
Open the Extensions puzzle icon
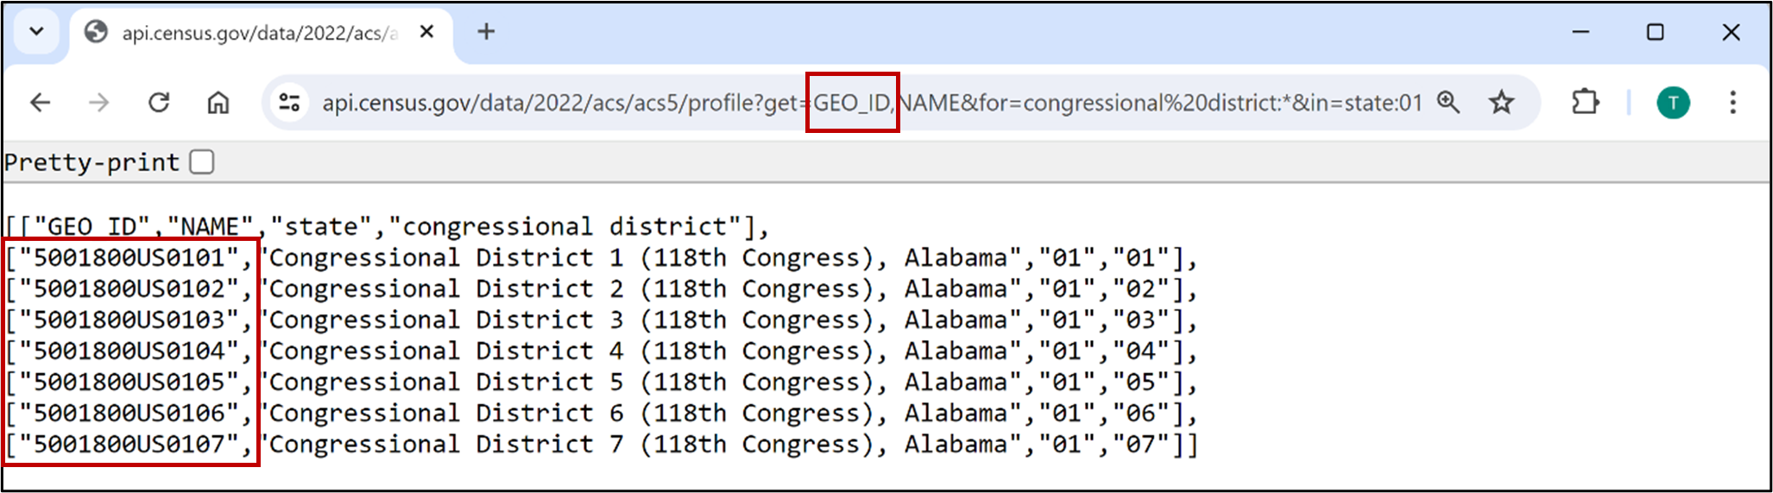[1585, 103]
